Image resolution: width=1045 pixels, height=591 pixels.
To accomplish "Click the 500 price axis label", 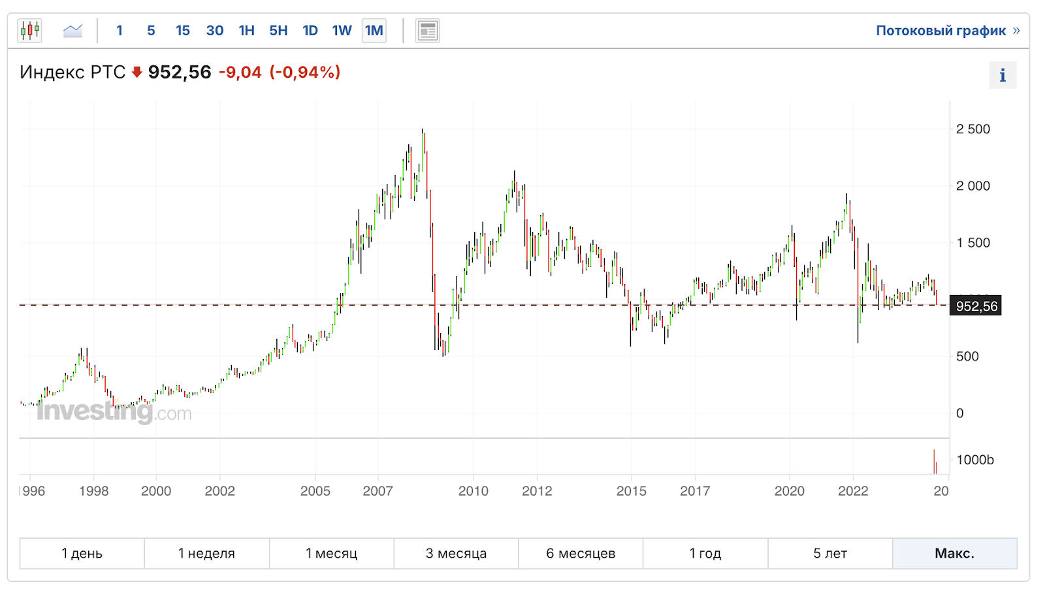I will coord(967,357).
